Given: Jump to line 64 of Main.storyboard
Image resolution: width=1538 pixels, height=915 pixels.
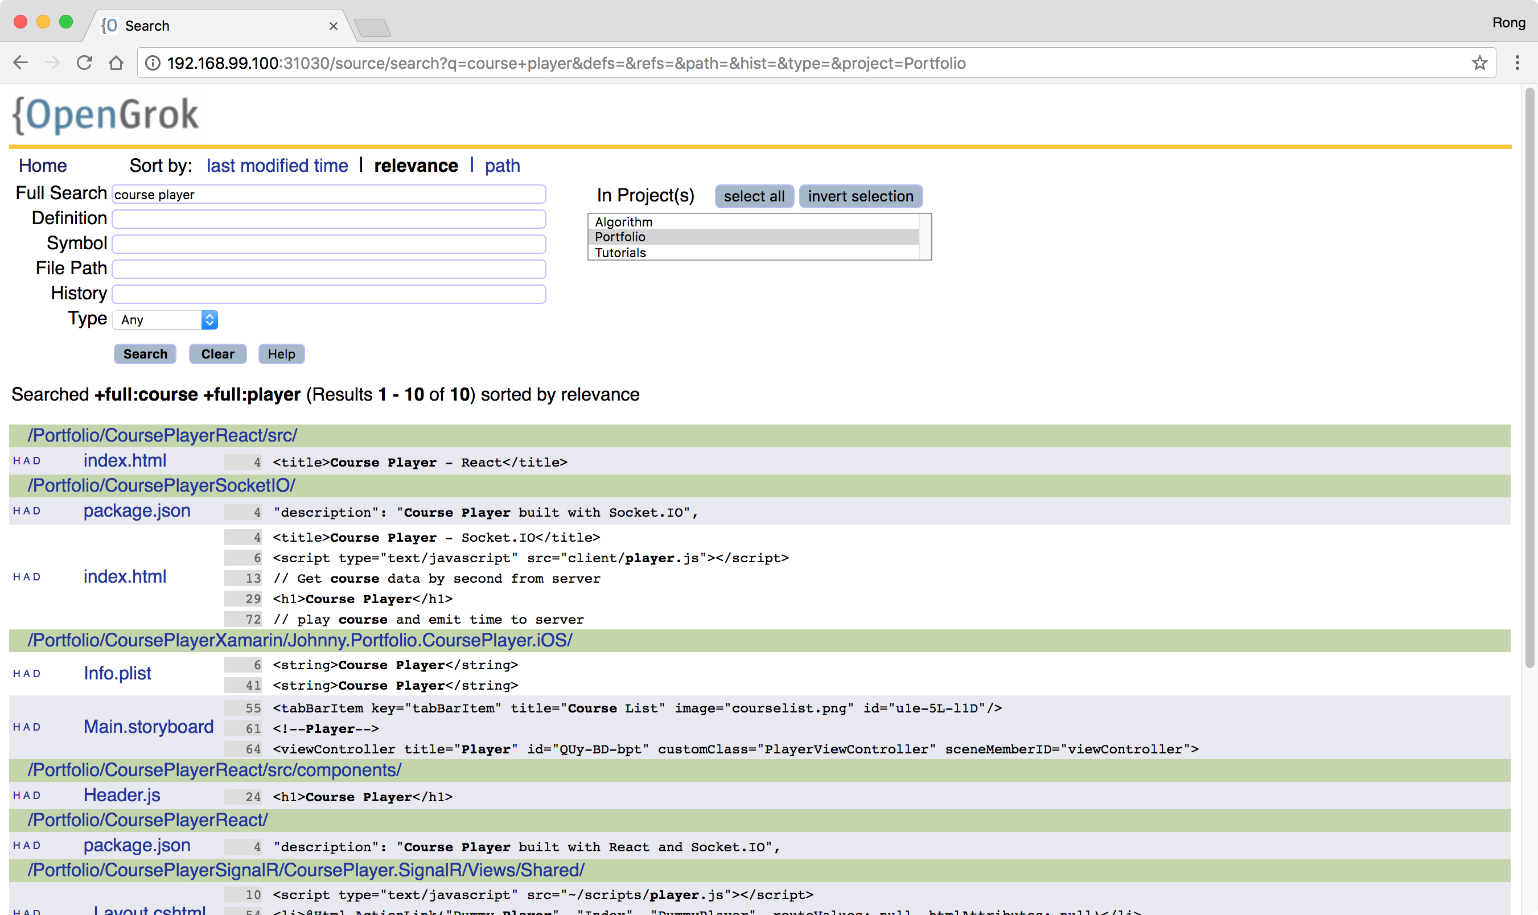Looking at the screenshot, I should point(243,749).
